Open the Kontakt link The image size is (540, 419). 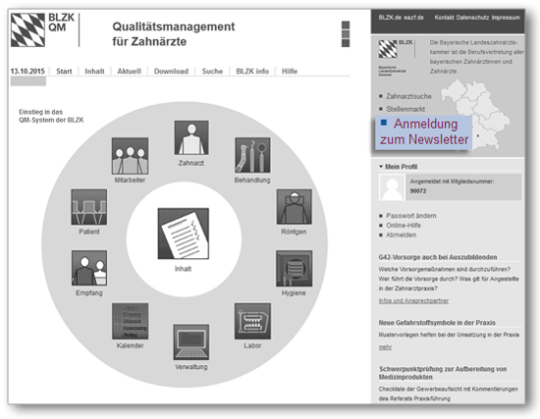point(444,18)
